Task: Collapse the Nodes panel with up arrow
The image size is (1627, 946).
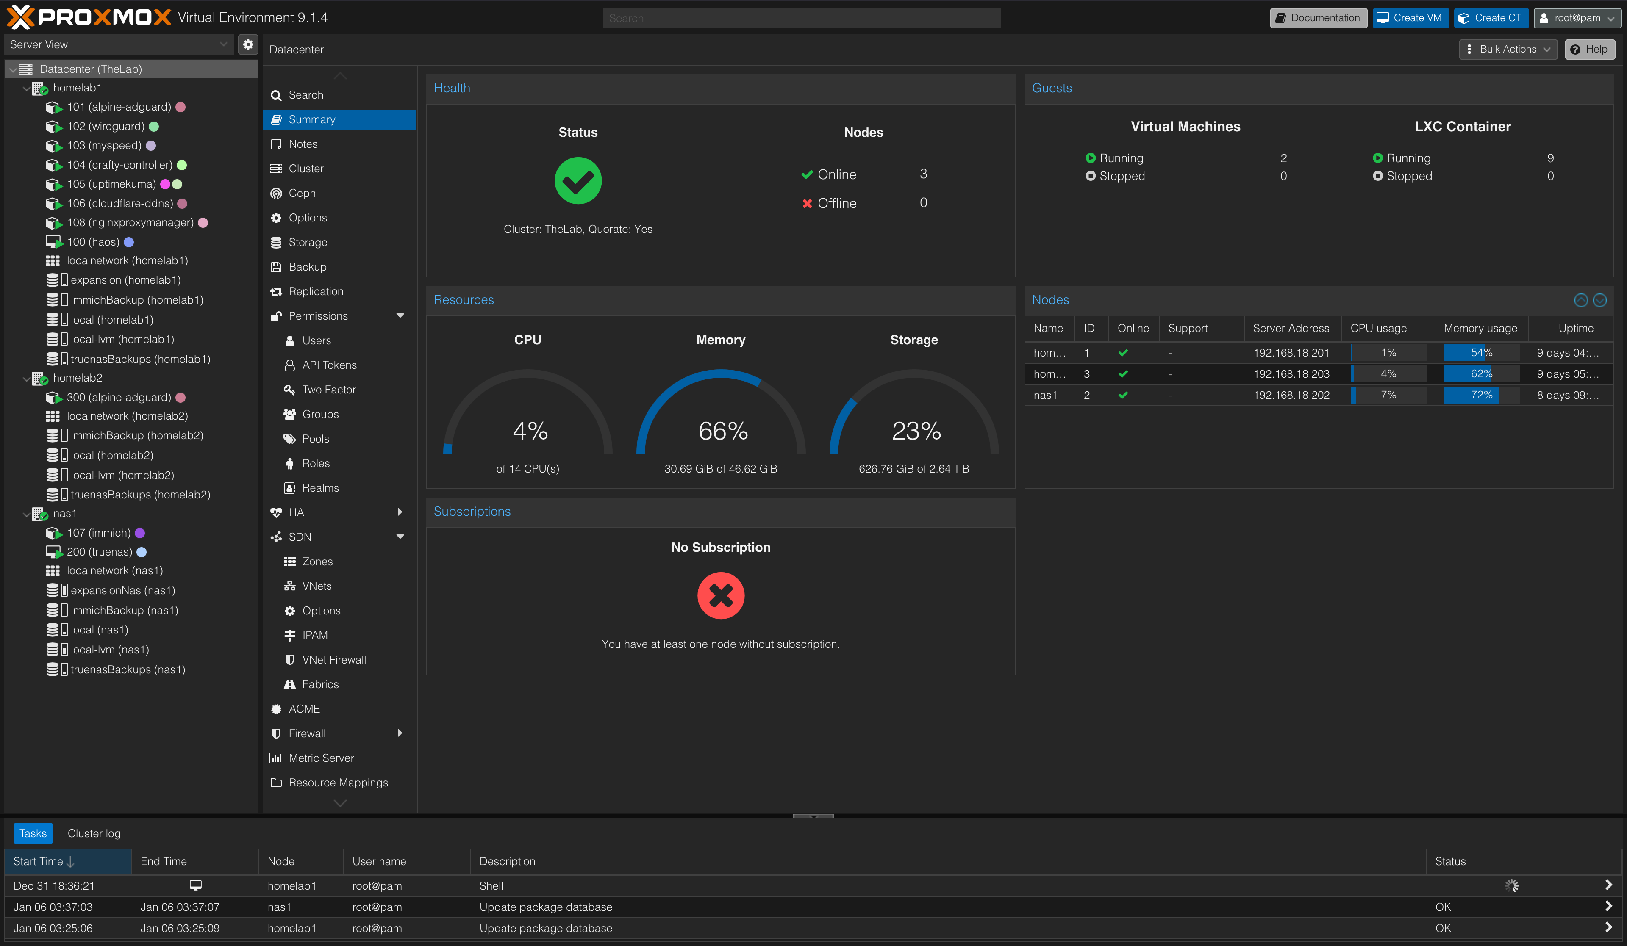Action: (x=1580, y=300)
